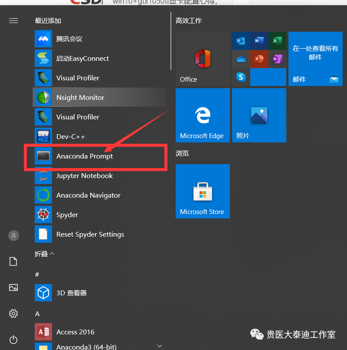Click the app list scrollbar
This screenshot has width=347, height=350.
tap(171, 41)
